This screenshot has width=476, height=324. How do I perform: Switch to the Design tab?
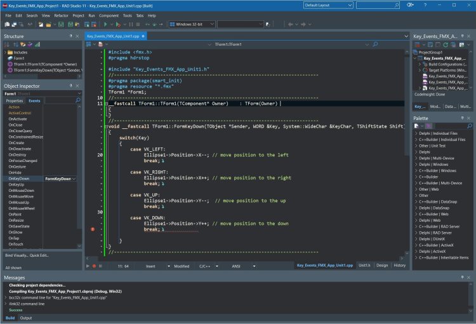click(x=381, y=265)
